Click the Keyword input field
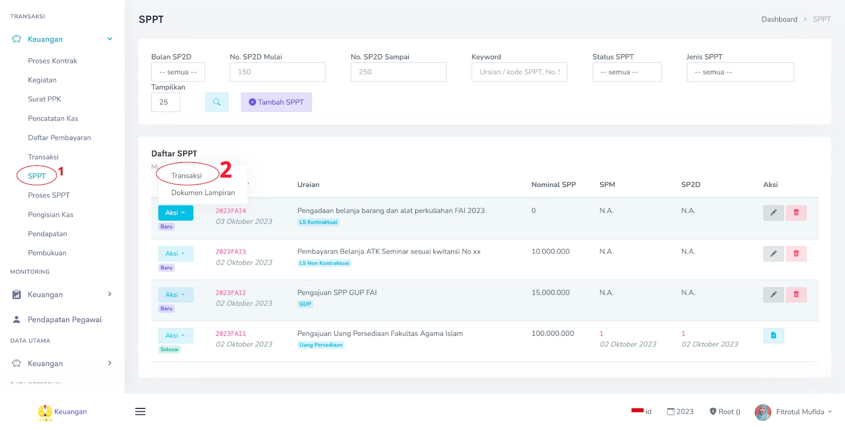This screenshot has width=845, height=430. [519, 72]
